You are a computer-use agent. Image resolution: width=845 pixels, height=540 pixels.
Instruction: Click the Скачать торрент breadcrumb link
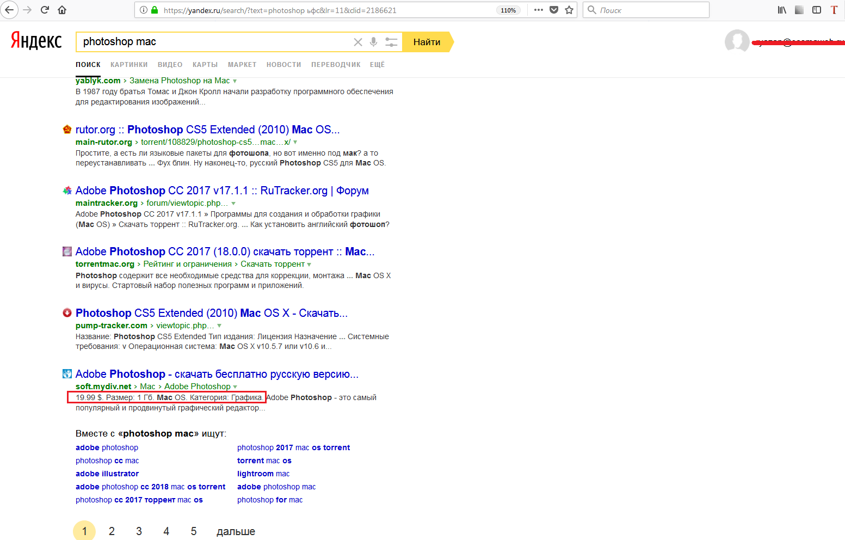coord(273,264)
